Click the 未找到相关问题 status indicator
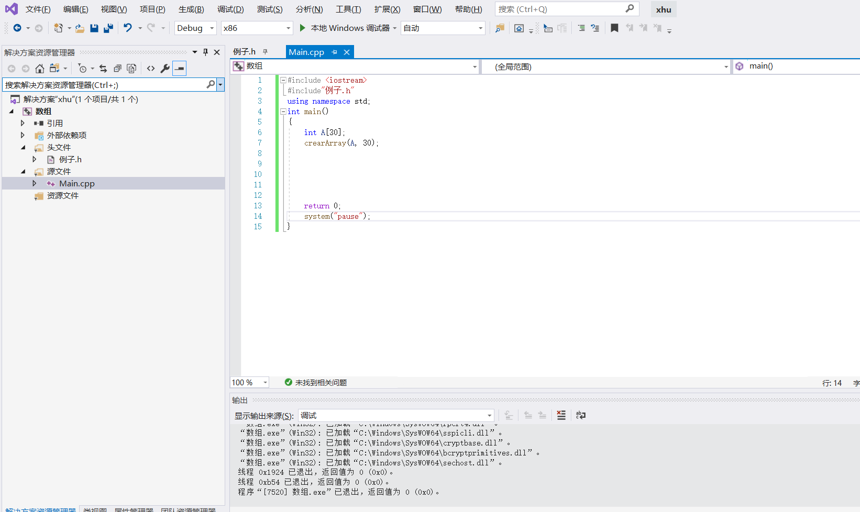The width and height of the screenshot is (860, 512). (316, 383)
